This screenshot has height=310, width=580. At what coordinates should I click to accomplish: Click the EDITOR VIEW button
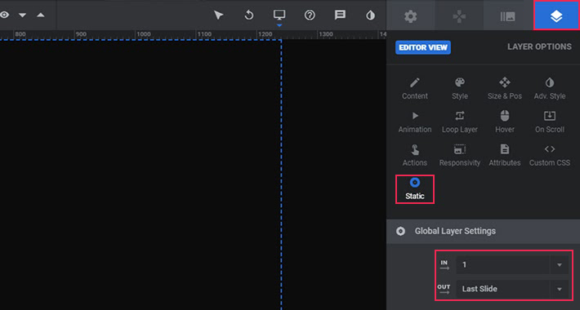pos(423,47)
